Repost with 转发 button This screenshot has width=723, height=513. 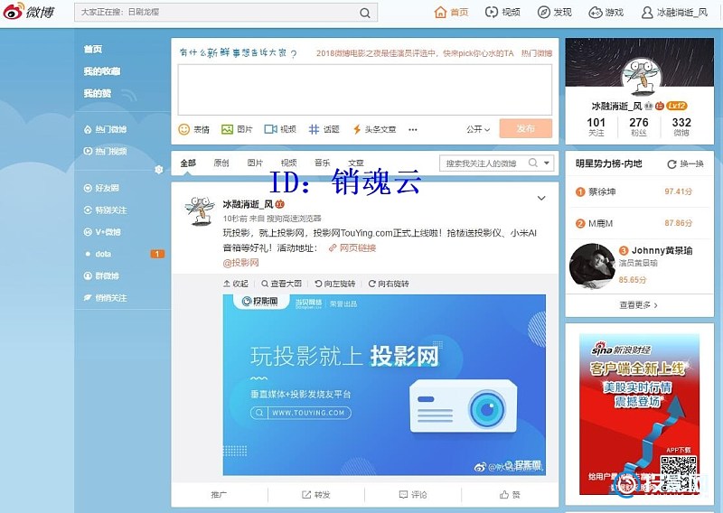pyautogui.click(x=315, y=495)
